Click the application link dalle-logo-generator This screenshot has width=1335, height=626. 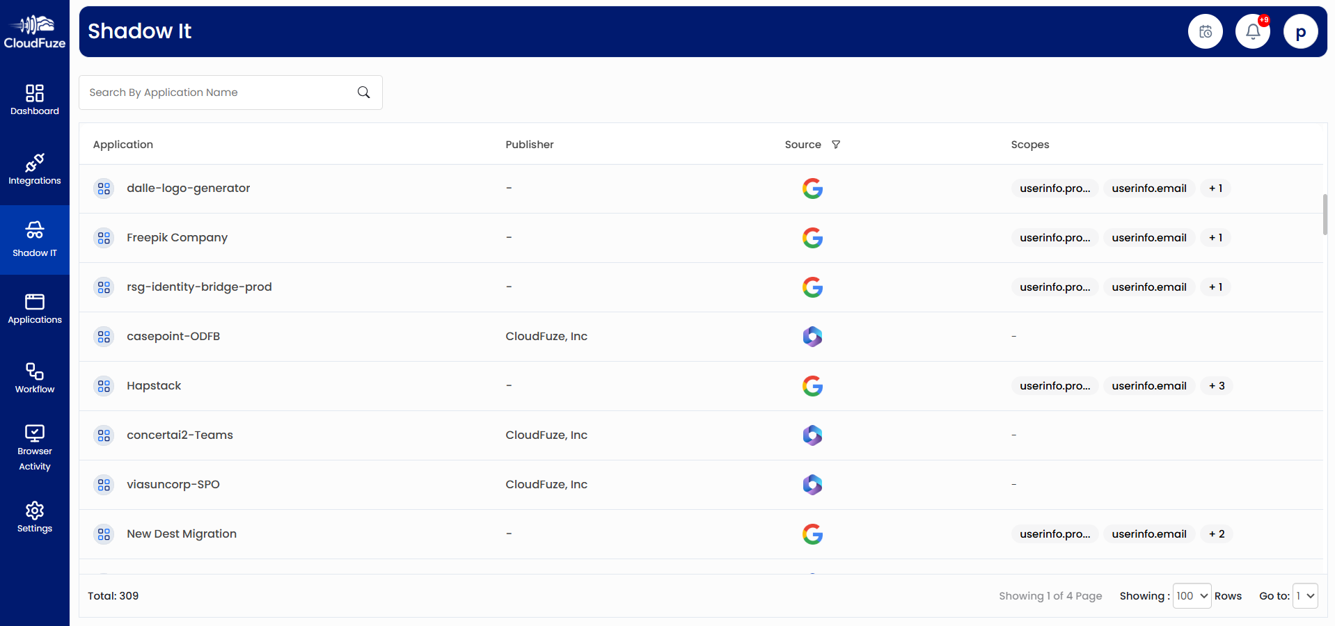pos(188,188)
